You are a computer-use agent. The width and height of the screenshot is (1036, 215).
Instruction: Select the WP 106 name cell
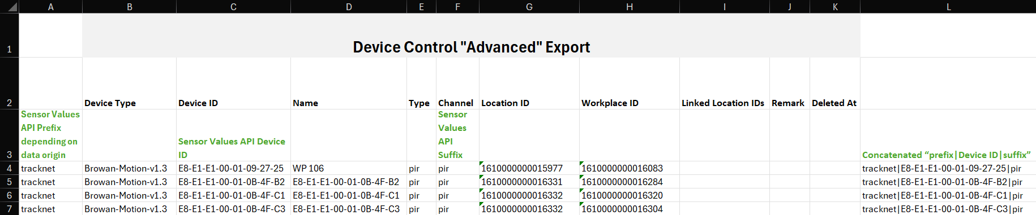(x=349, y=168)
